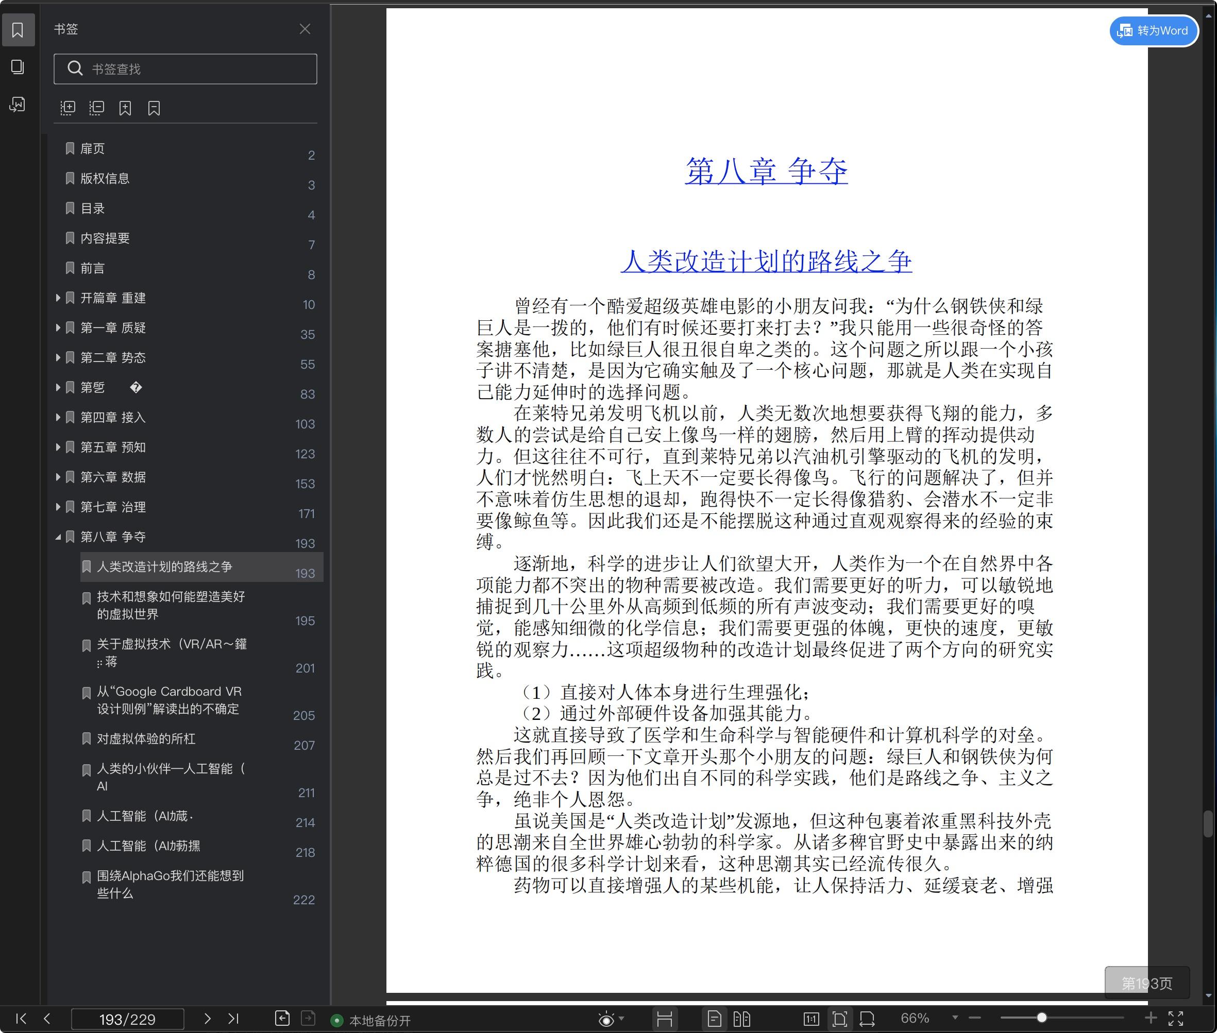Open 技术和想象如何能塑造美好的虚拟世界 bookmark
This screenshot has height=1033, width=1217.
171,606
